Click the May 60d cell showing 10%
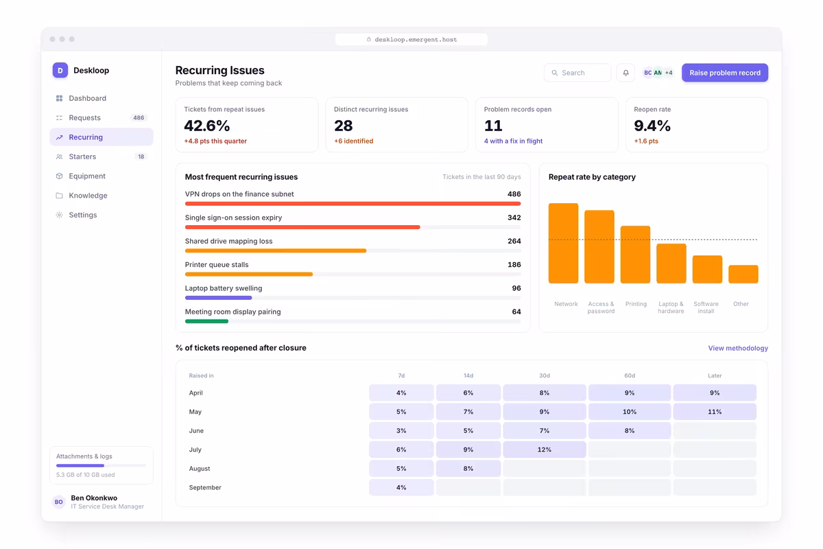Screen dimensions: 823x549 (x=630, y=412)
